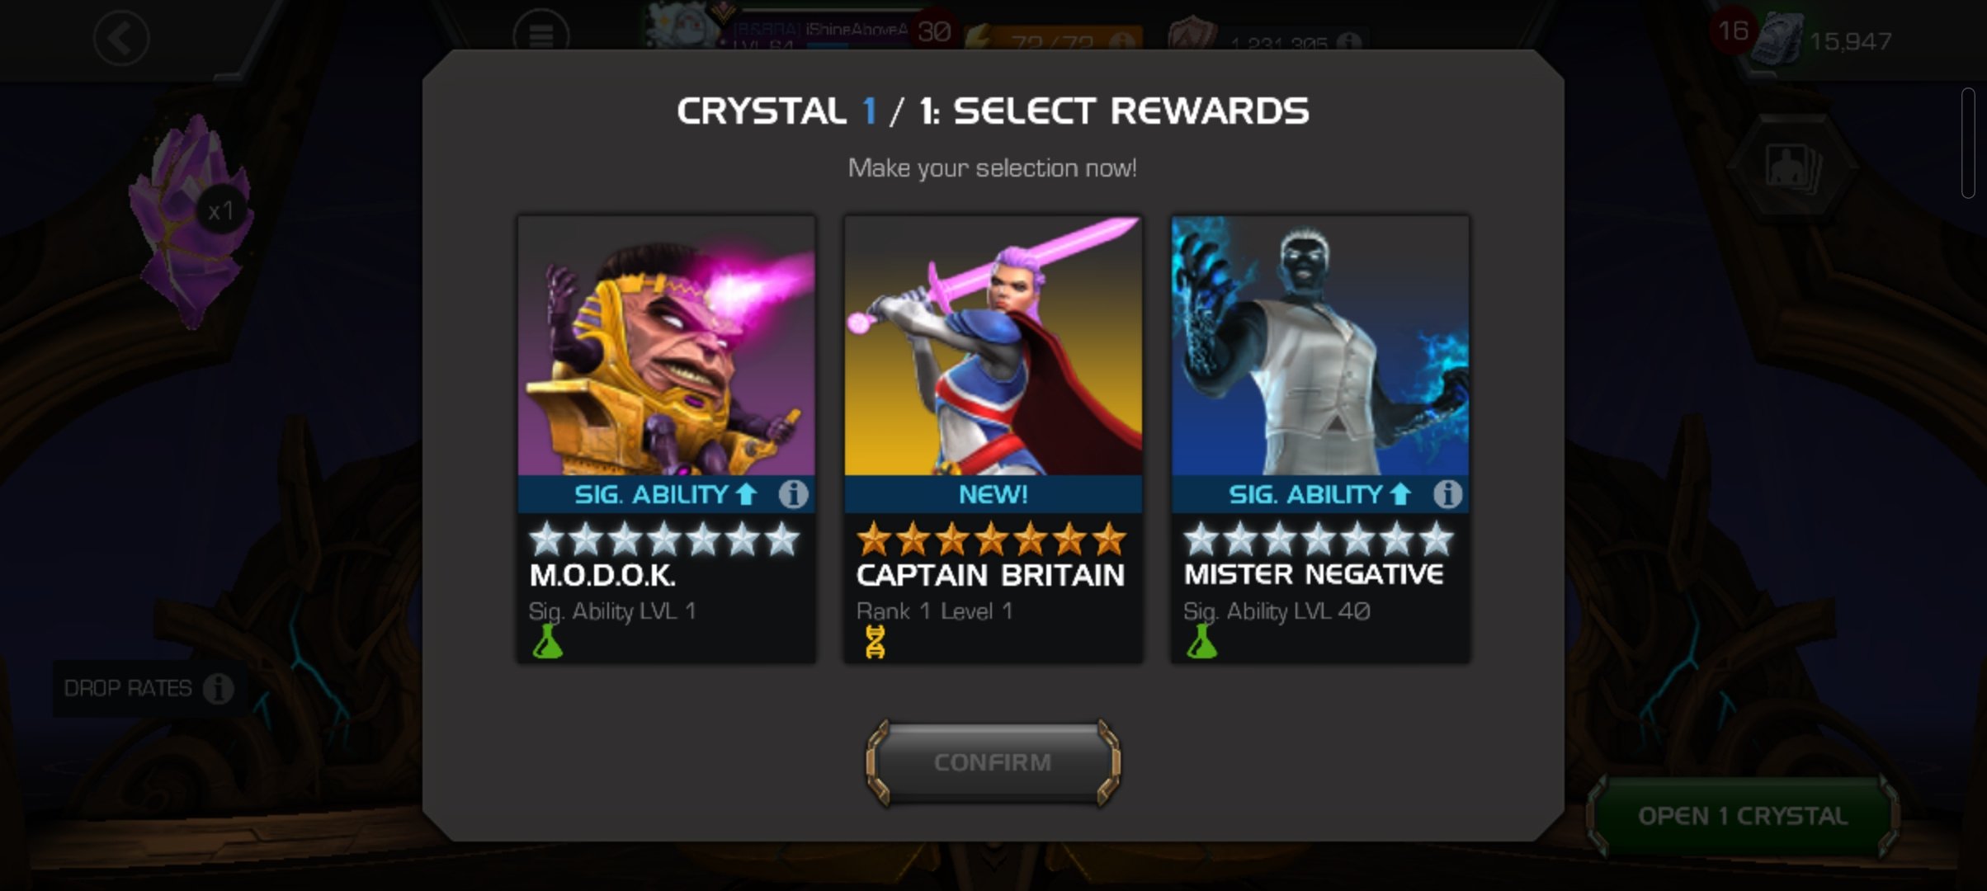Tap the Open 1 Crystal button
Viewport: 1987px width, 891px height.
[1743, 816]
